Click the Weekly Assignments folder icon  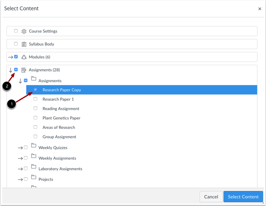point(34,156)
